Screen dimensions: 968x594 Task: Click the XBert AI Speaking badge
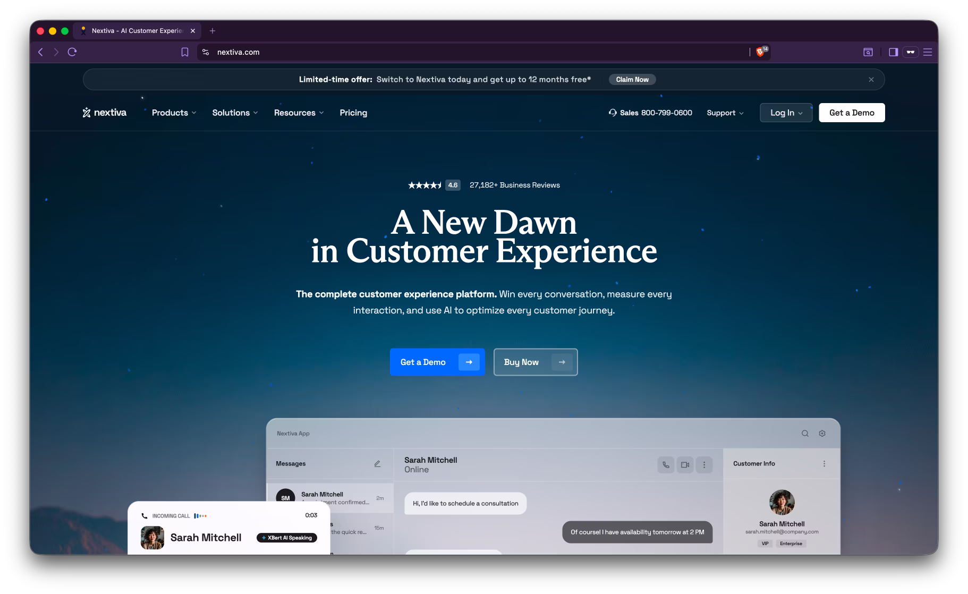click(287, 538)
